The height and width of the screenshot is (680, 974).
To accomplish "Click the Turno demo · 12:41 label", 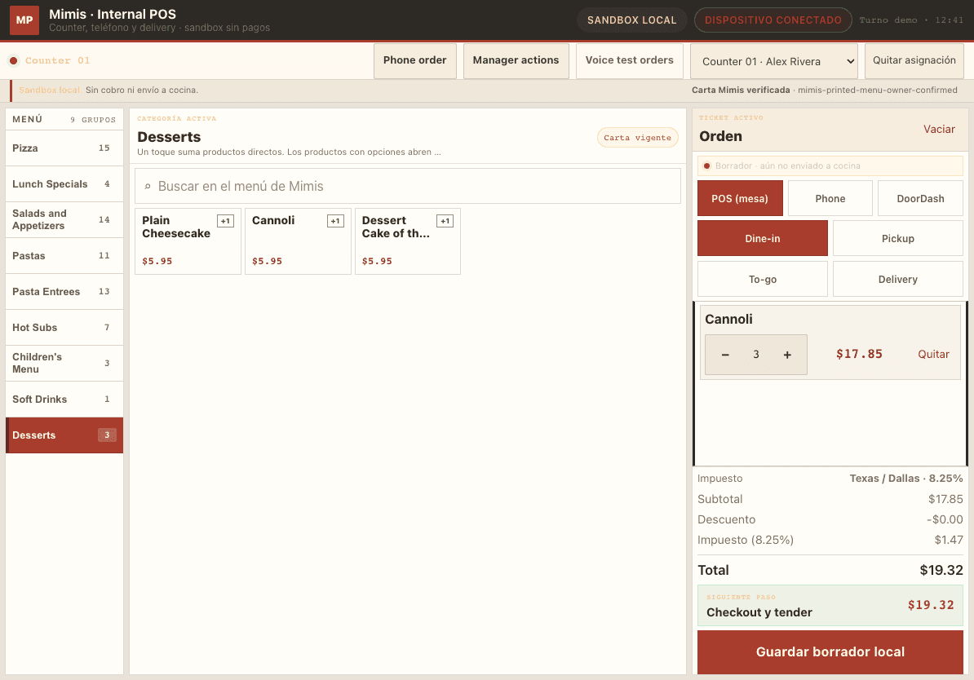I will point(910,20).
